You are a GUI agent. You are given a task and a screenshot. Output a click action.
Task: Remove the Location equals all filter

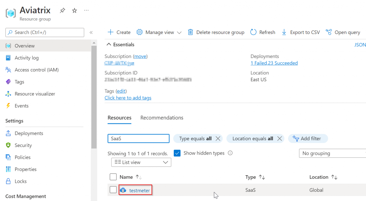pyautogui.click(x=280, y=138)
